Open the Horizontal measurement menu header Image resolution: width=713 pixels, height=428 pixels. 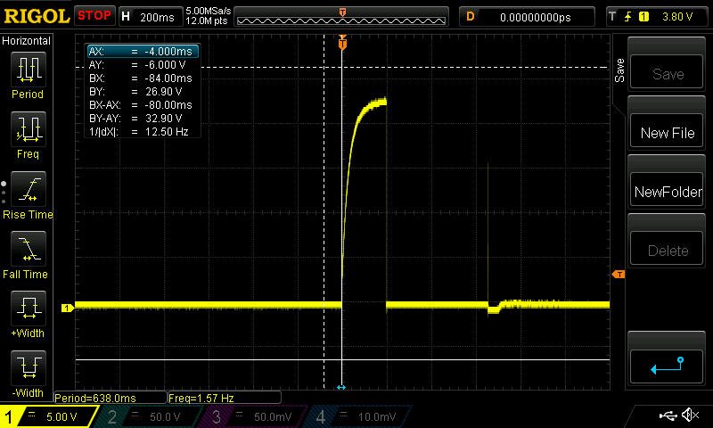27,41
